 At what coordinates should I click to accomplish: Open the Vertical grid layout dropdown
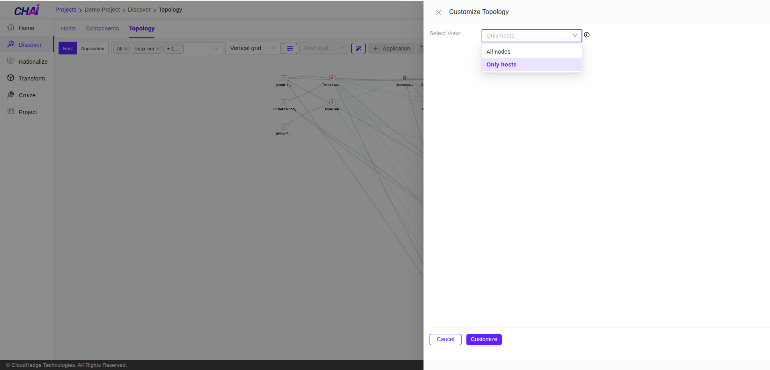pyautogui.click(x=253, y=48)
